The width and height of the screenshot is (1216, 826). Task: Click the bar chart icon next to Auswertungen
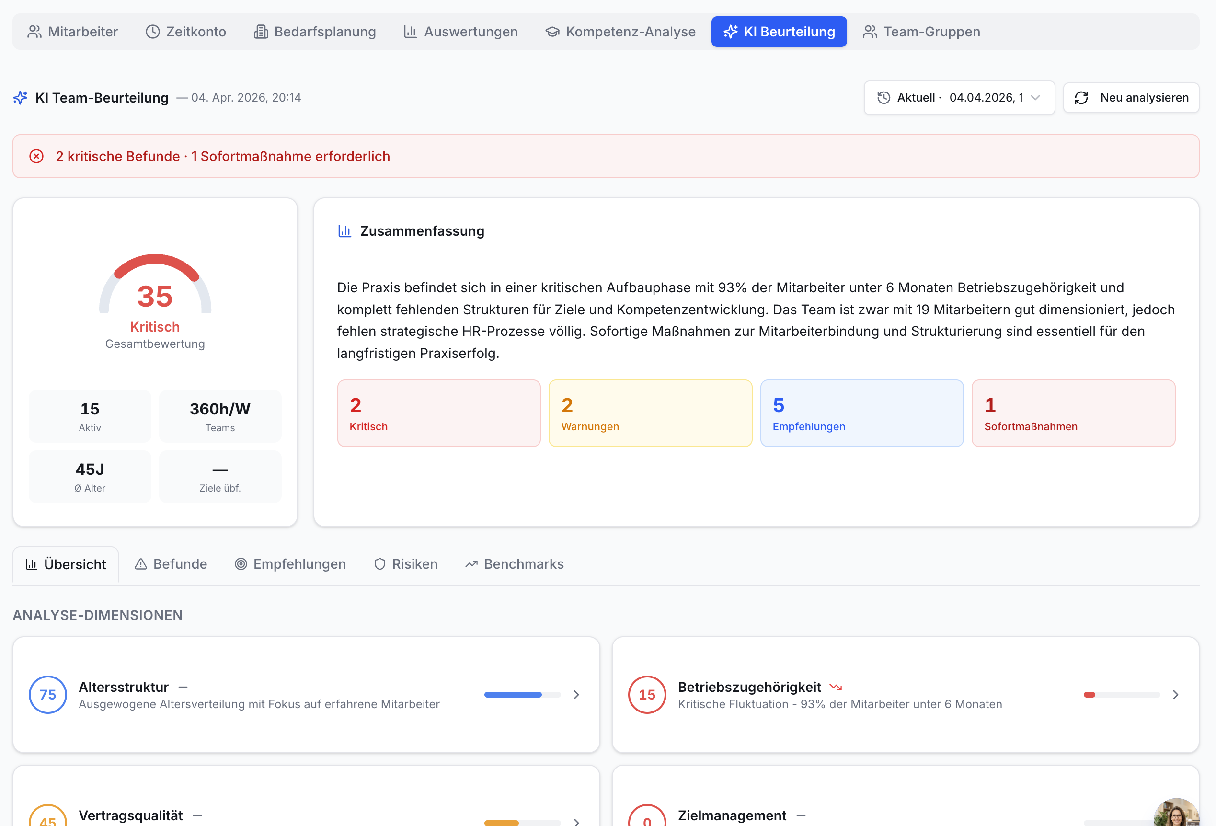tap(410, 32)
